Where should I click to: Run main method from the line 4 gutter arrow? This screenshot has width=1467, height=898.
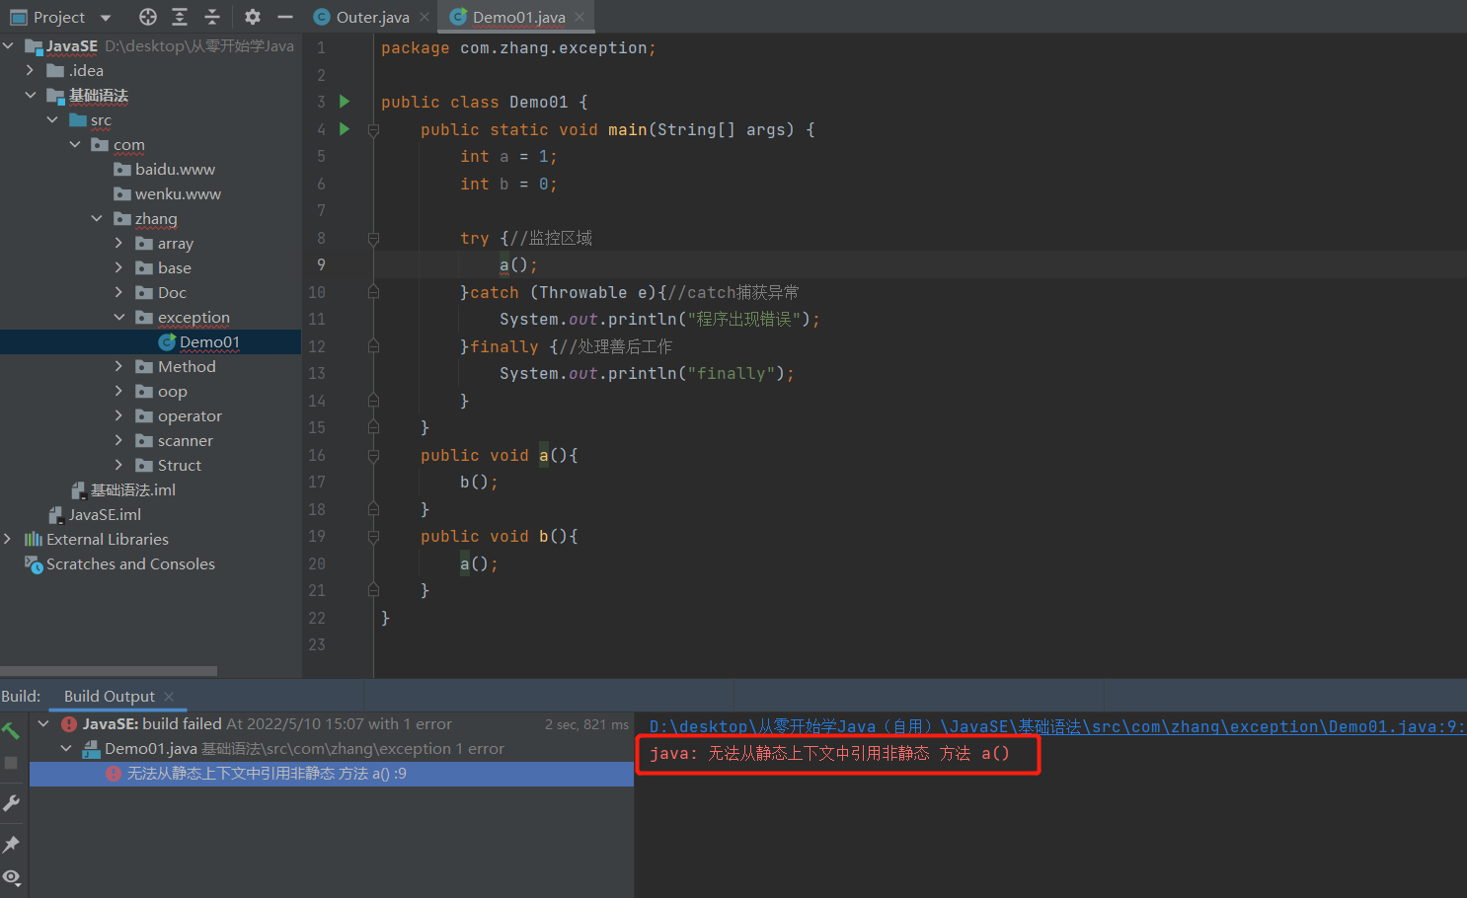[x=345, y=128]
